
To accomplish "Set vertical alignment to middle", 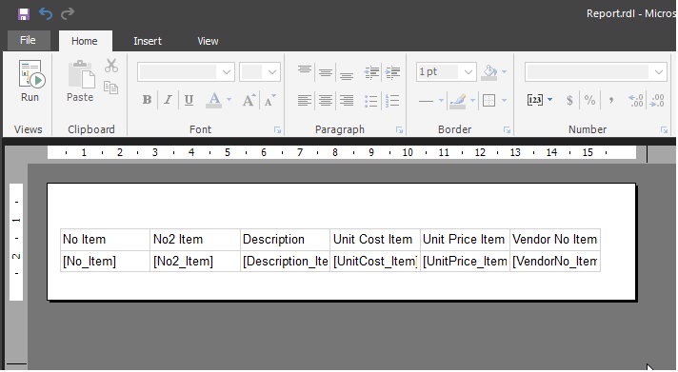I will [326, 71].
